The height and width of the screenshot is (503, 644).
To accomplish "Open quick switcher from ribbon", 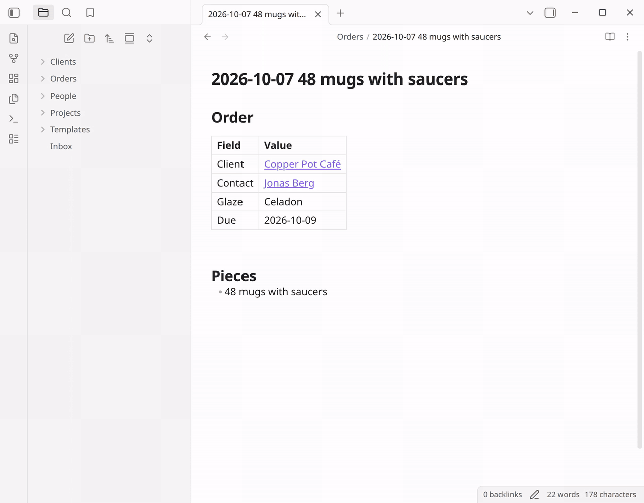I will tap(14, 38).
